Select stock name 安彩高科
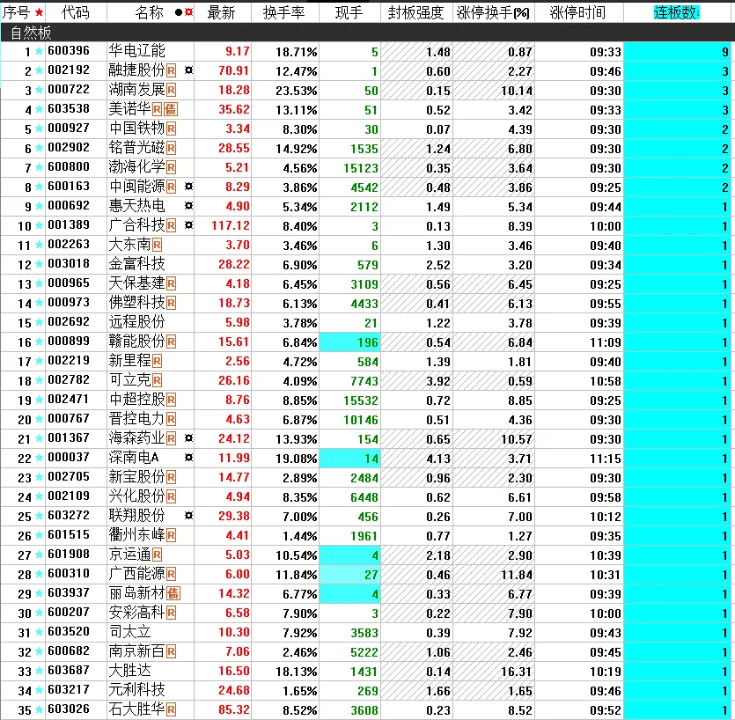 (136, 613)
